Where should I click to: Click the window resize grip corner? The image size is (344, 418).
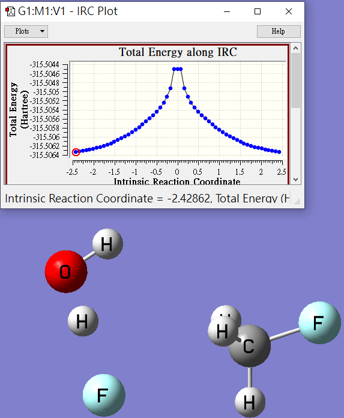(297, 202)
